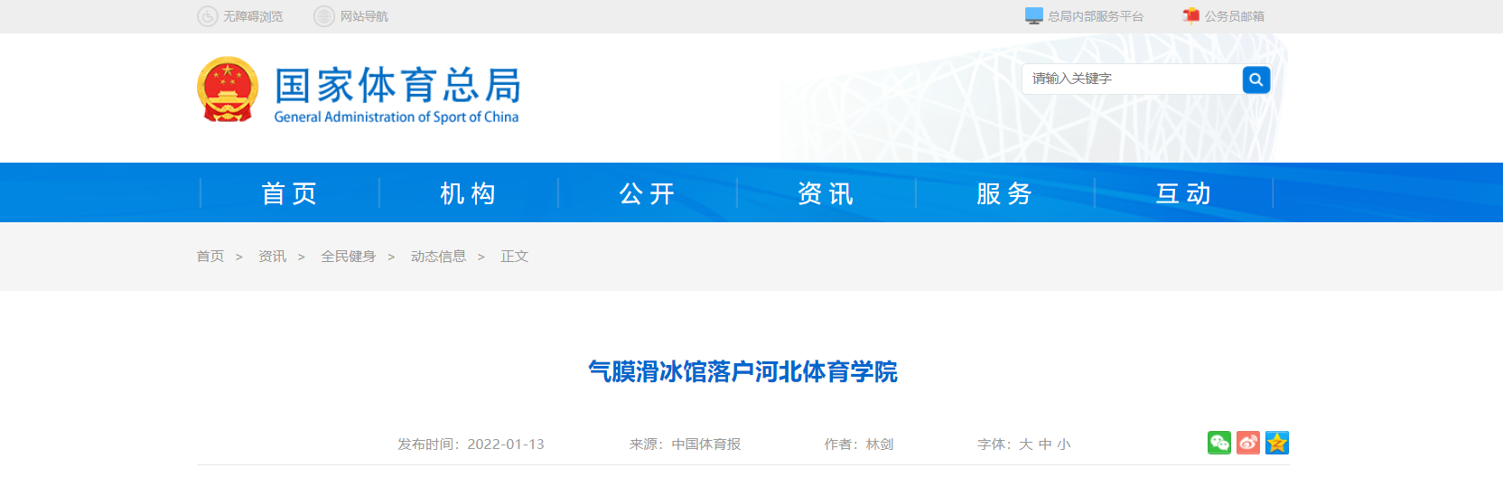Click the national emblem logo
Screen dimensions: 1503x496
tap(228, 89)
